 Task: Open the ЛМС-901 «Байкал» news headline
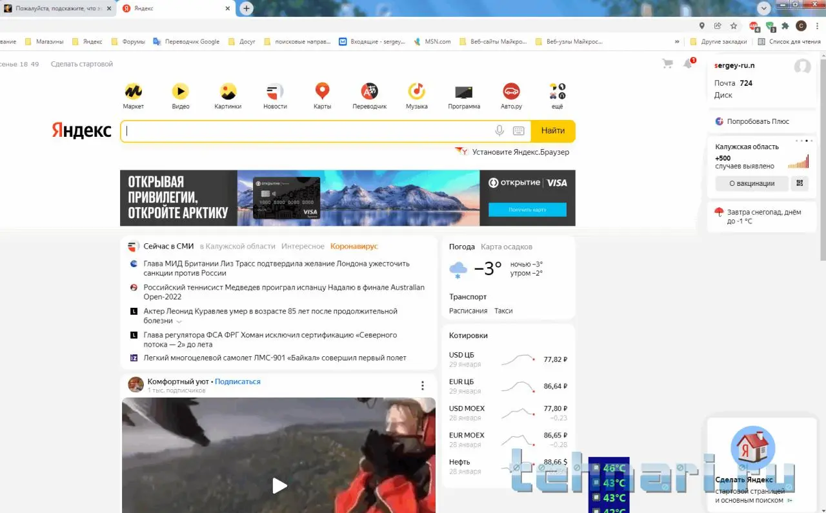click(x=275, y=357)
